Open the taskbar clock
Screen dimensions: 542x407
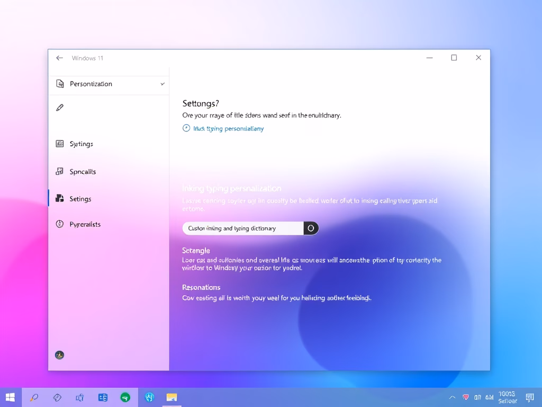507,397
